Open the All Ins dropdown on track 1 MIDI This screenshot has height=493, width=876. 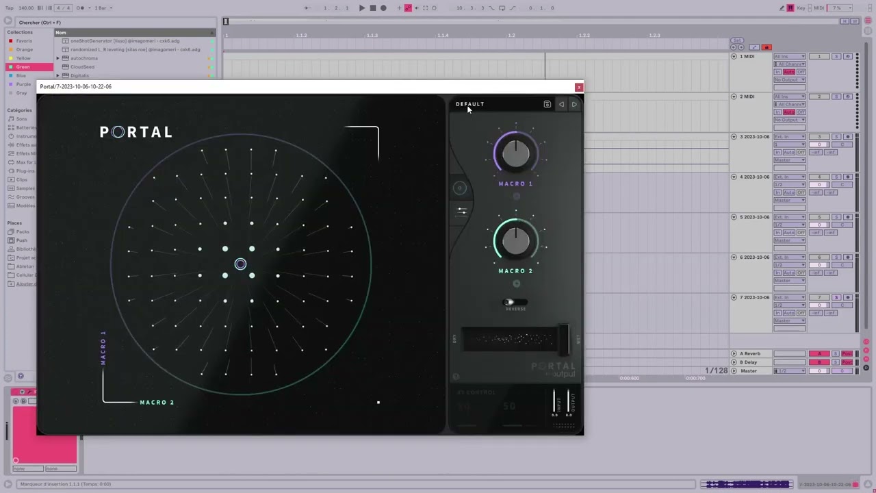click(x=789, y=56)
